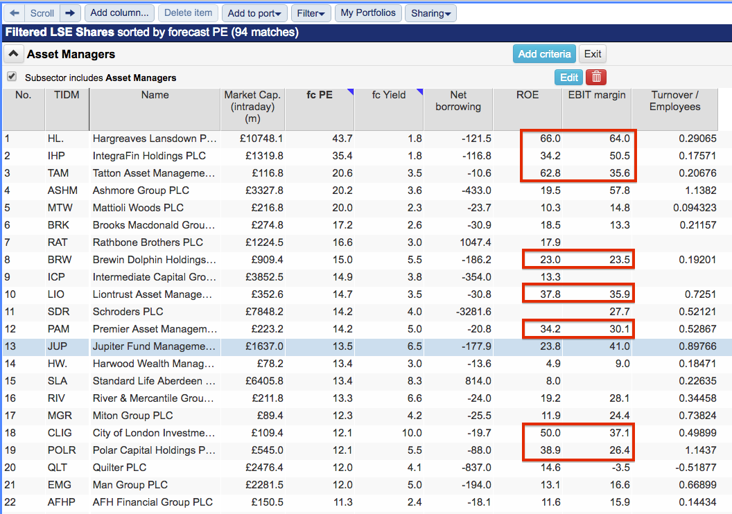Exit the filter editor
This screenshot has width=732, height=514.
tap(593, 54)
